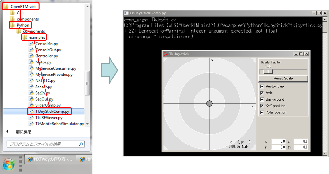329x174 pixels.
Task: Click the x value input field
Action: click(279, 141)
